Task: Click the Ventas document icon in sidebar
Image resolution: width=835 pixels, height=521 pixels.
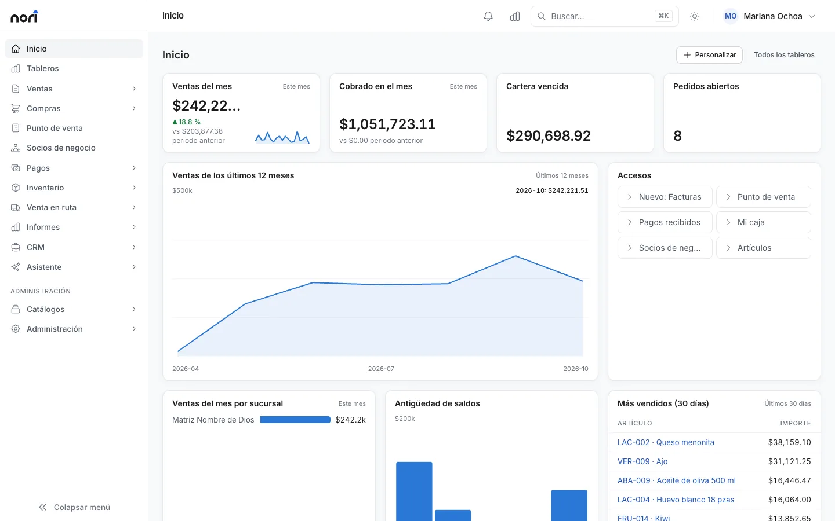Action: coord(16,89)
